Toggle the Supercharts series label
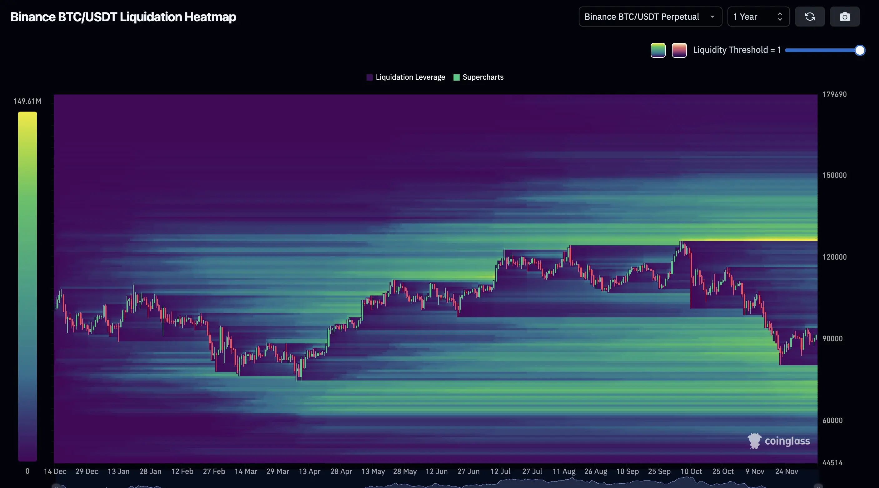The height and width of the screenshot is (488, 879). pyautogui.click(x=483, y=77)
